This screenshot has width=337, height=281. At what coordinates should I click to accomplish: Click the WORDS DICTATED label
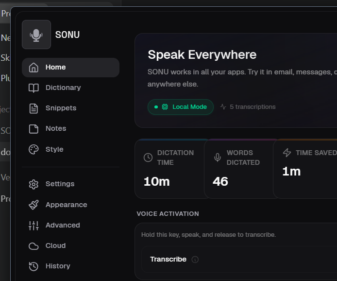pyautogui.click(x=243, y=158)
